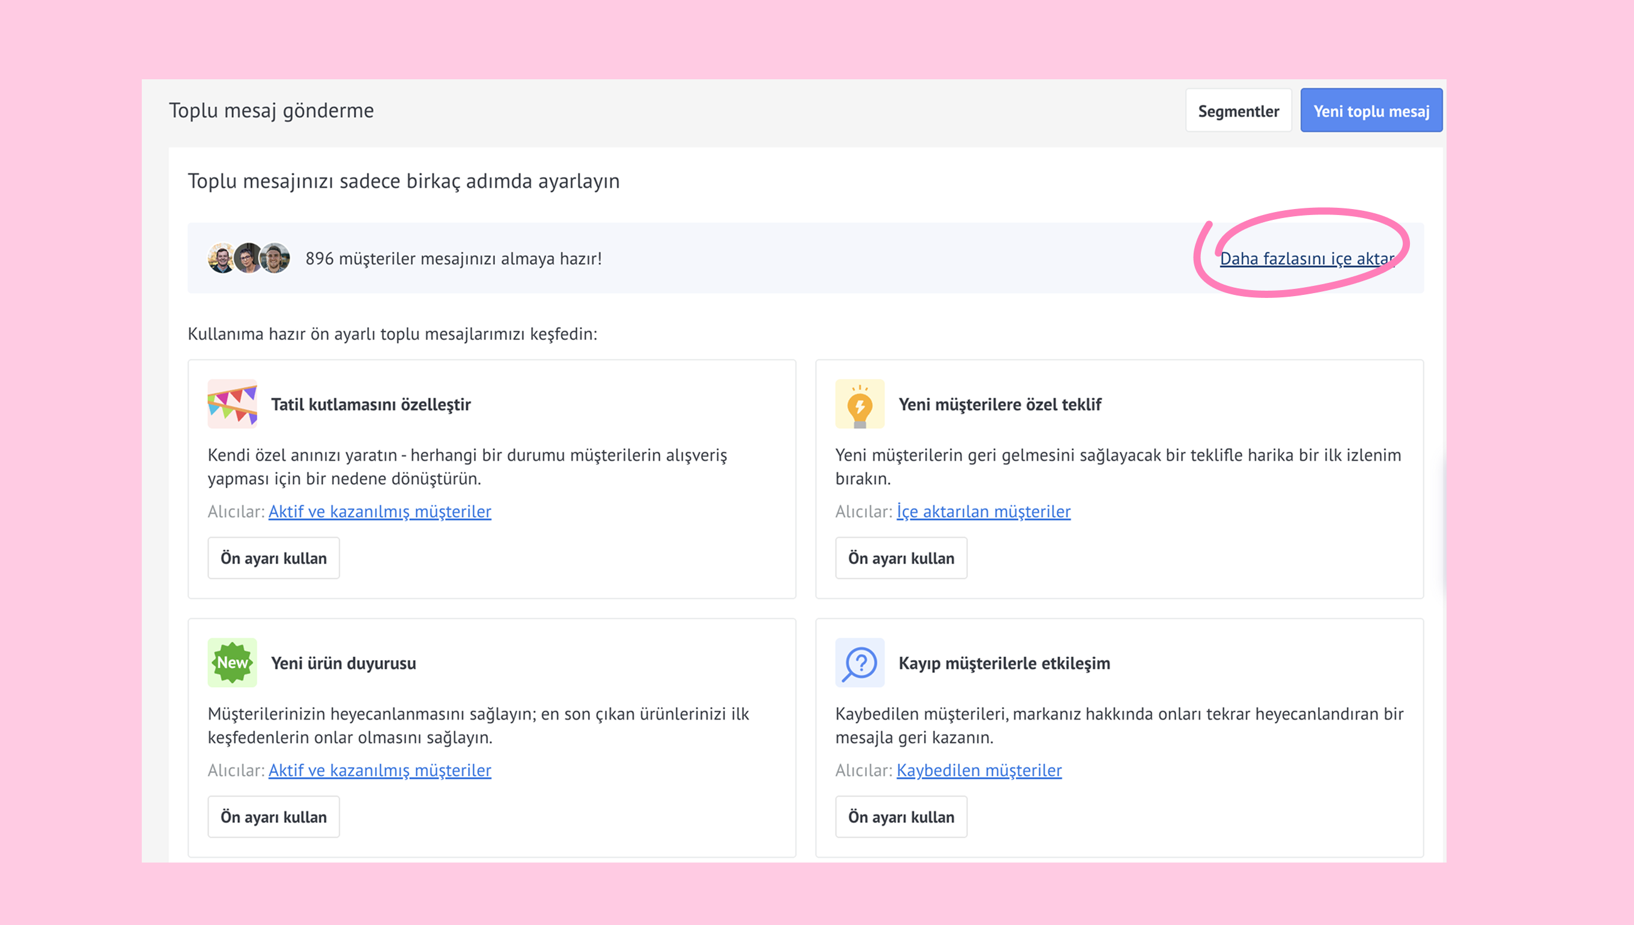Click the party flags holiday greeting icon

232,404
